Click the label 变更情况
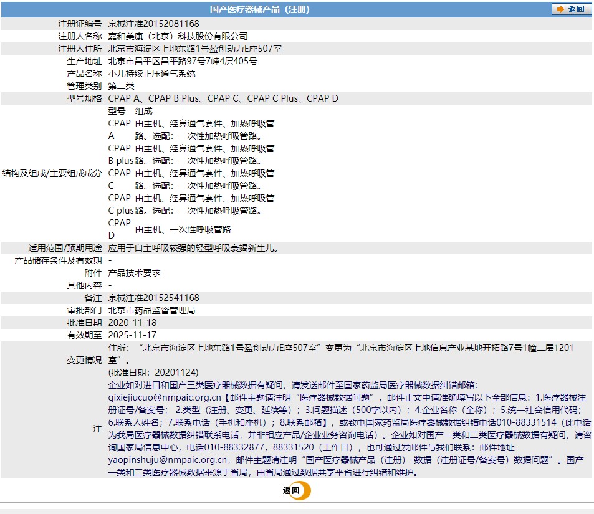 click(x=85, y=360)
